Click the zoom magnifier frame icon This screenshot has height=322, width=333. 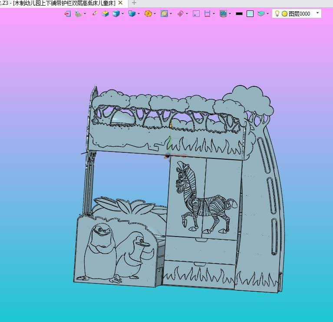pos(164,14)
